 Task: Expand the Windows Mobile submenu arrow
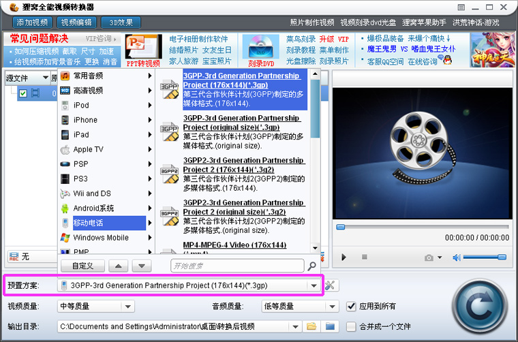(150, 238)
